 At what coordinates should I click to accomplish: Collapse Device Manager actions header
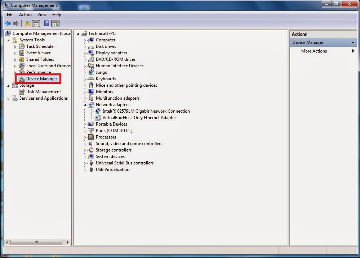[x=353, y=42]
